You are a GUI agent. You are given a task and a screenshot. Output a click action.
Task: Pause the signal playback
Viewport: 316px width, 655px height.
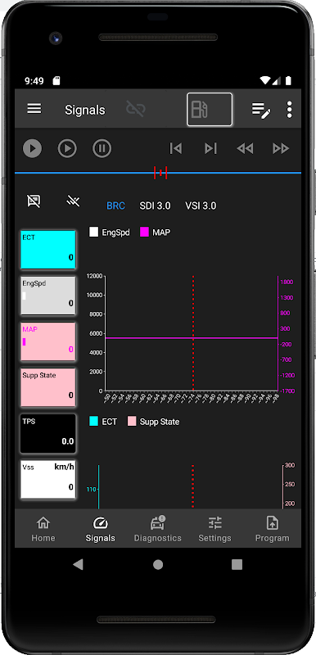102,148
